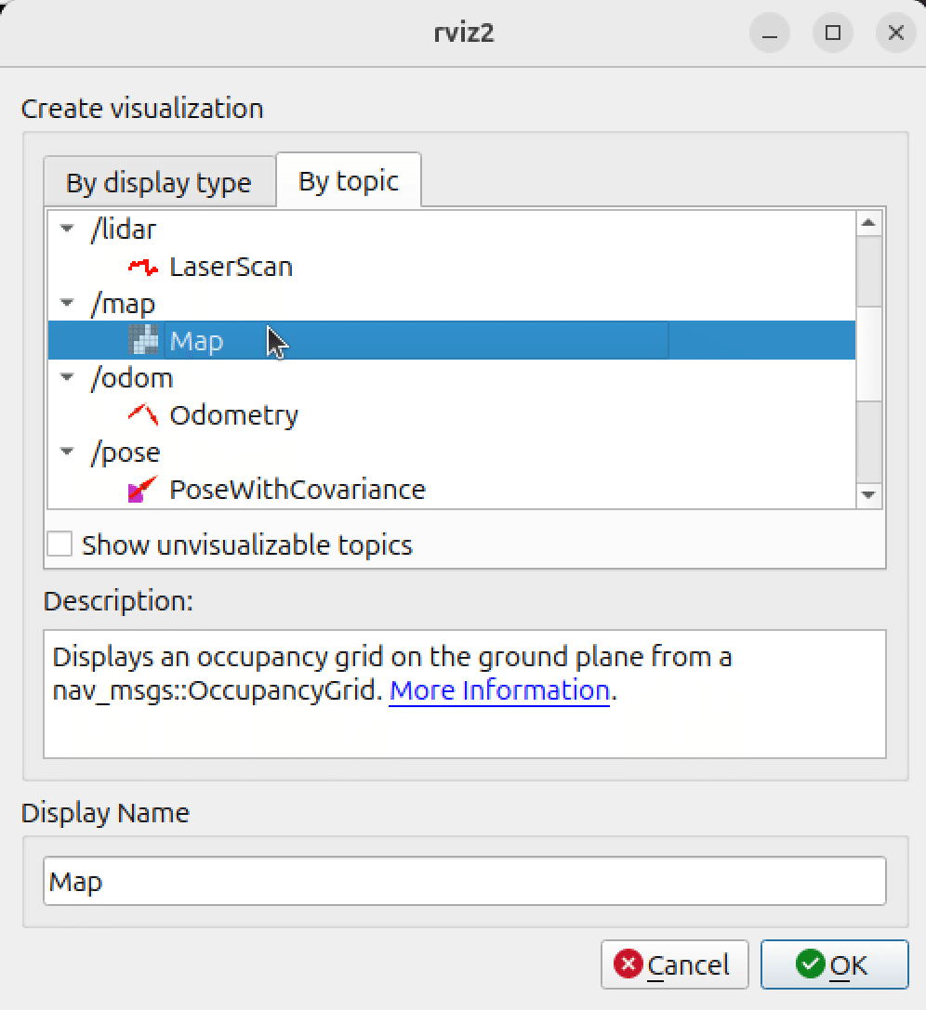Select the LaserScan display entry
This screenshot has height=1010, width=926.
point(231,267)
